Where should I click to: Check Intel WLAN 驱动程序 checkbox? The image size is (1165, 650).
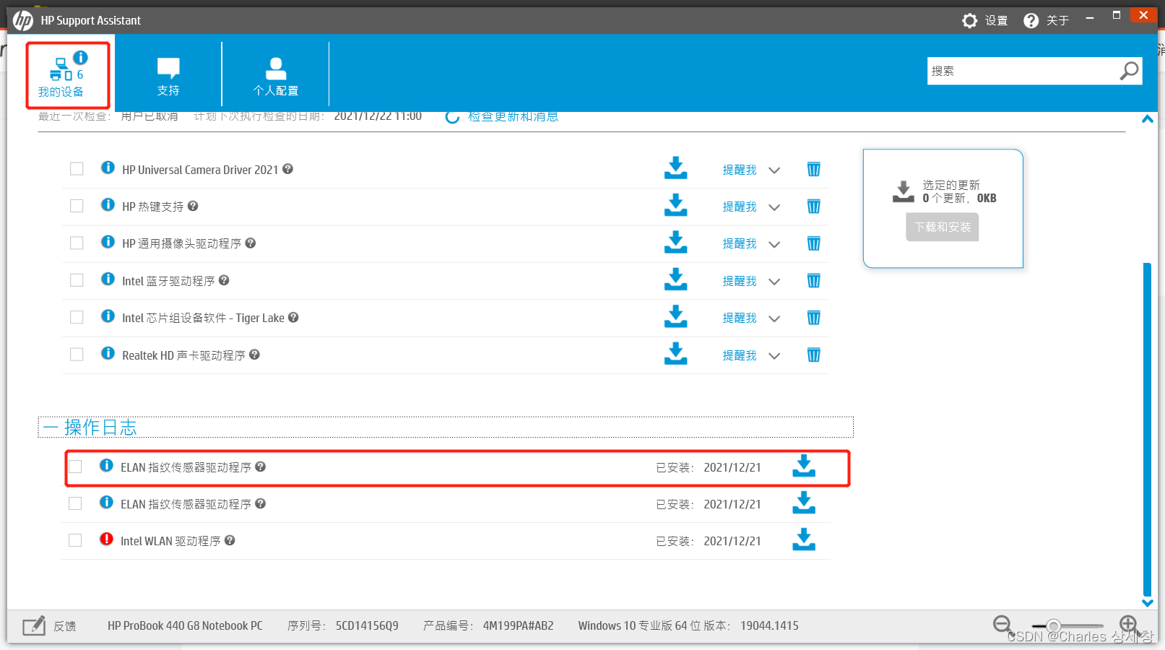pos(75,540)
